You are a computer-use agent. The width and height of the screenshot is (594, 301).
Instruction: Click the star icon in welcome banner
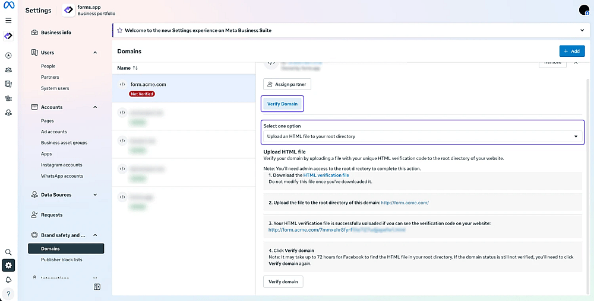pyautogui.click(x=120, y=30)
